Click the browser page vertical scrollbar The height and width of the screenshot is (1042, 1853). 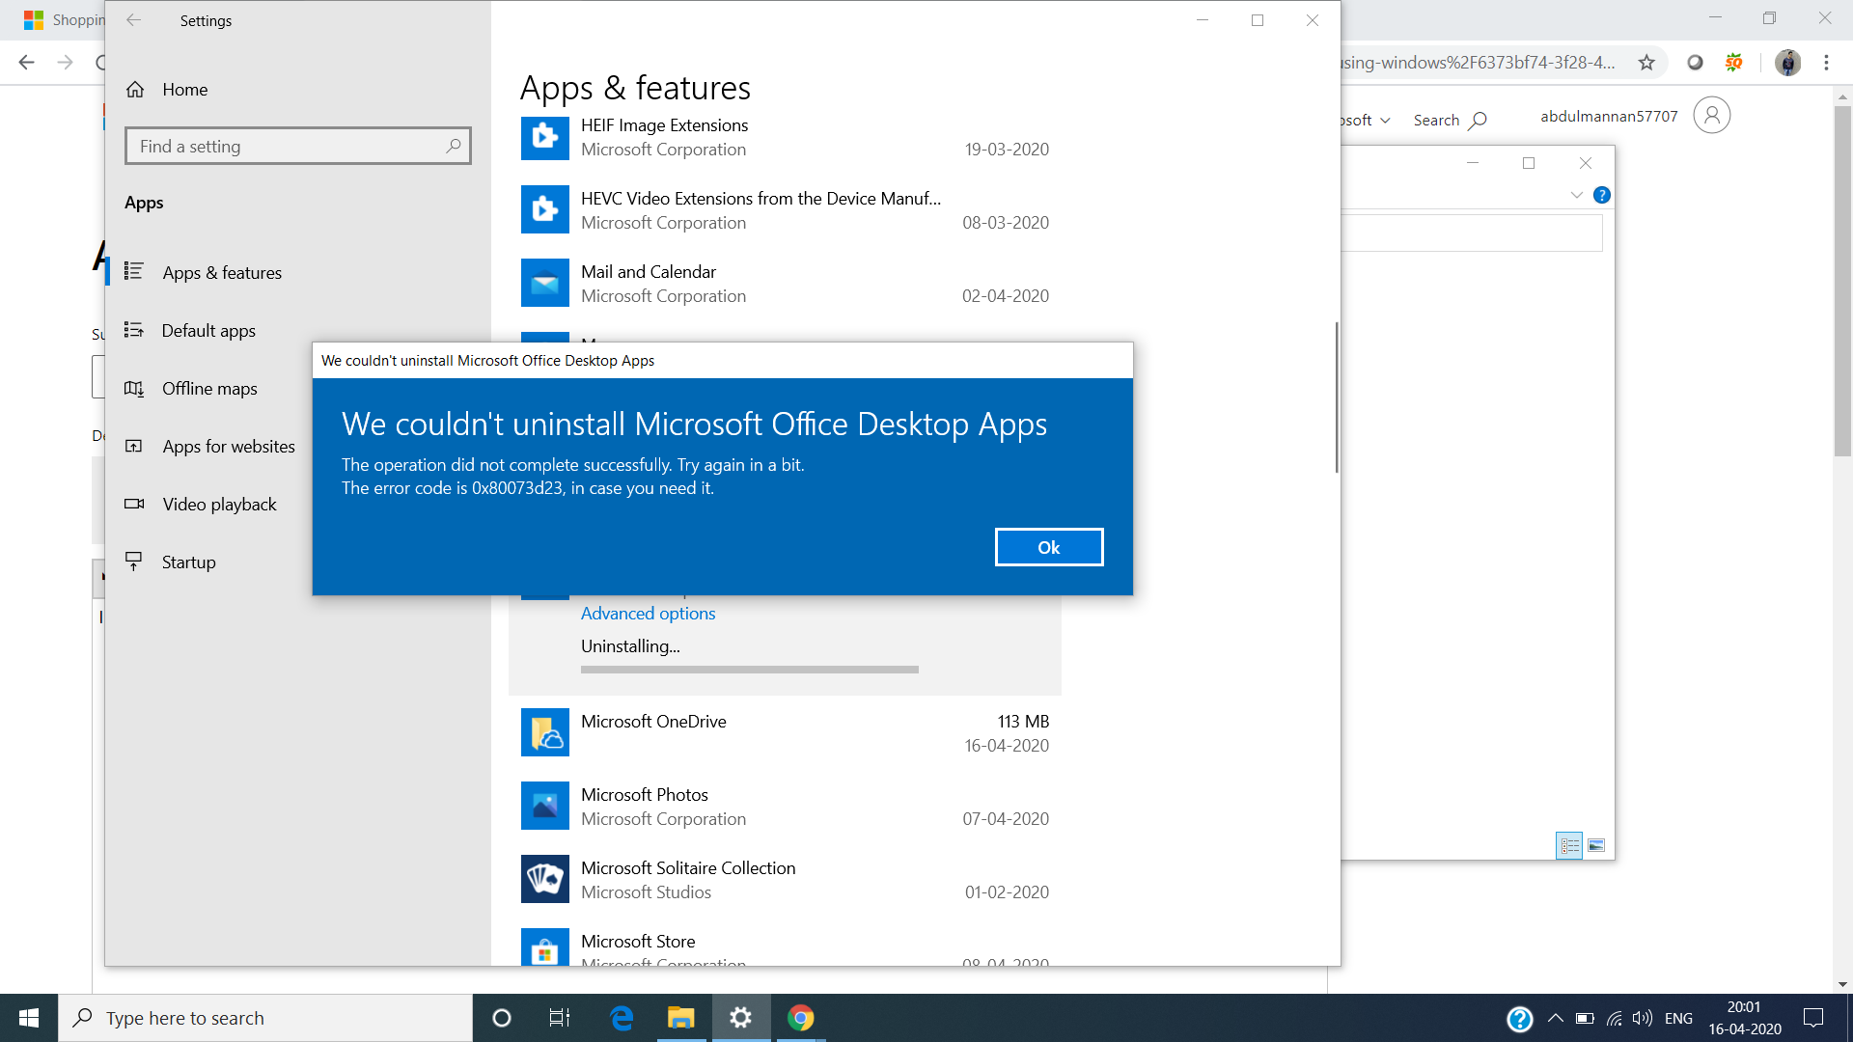click(1842, 280)
